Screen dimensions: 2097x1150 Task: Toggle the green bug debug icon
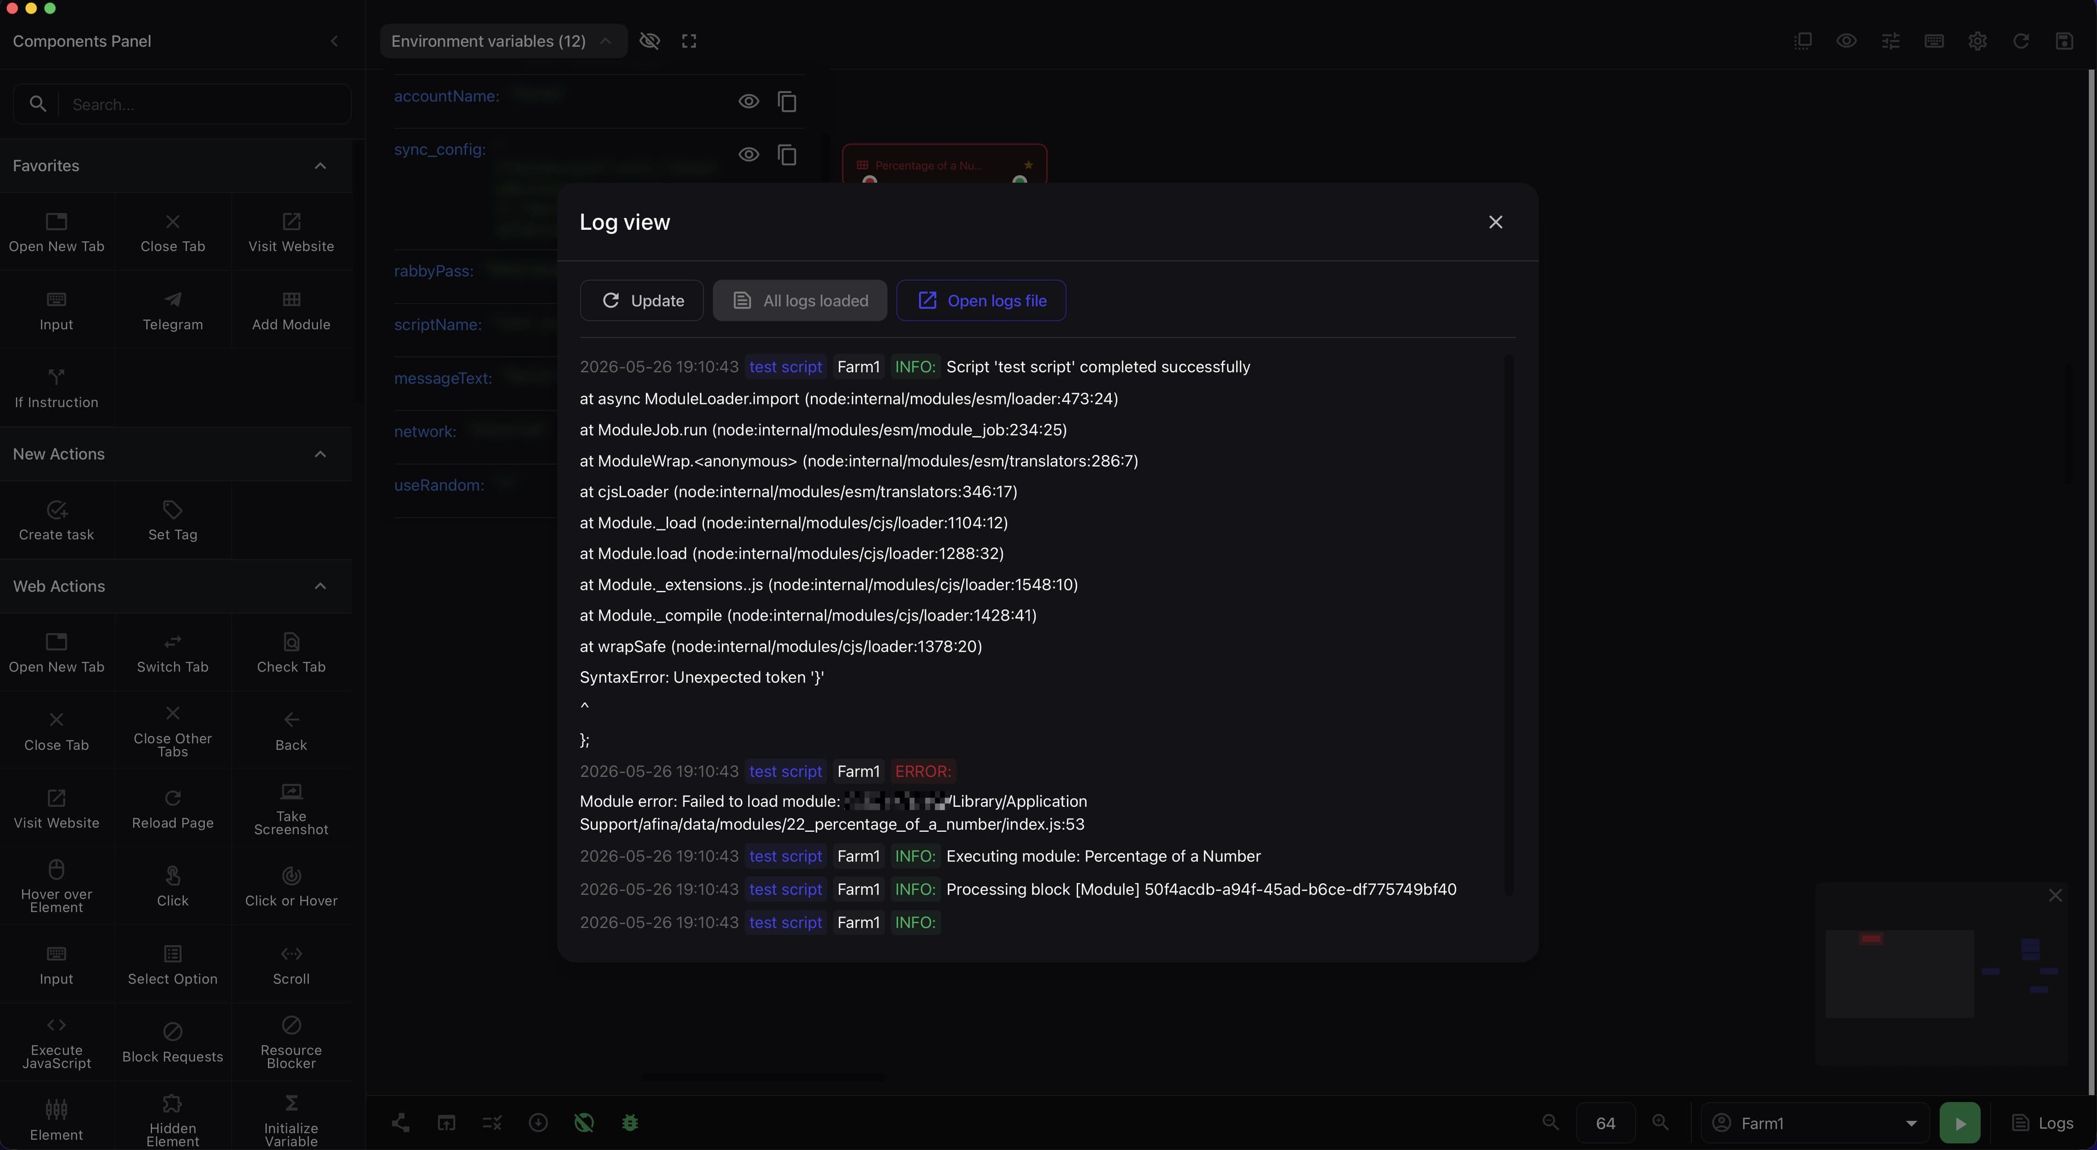(x=630, y=1123)
